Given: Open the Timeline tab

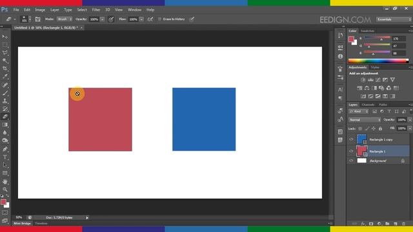Looking at the screenshot, I should [41, 224].
